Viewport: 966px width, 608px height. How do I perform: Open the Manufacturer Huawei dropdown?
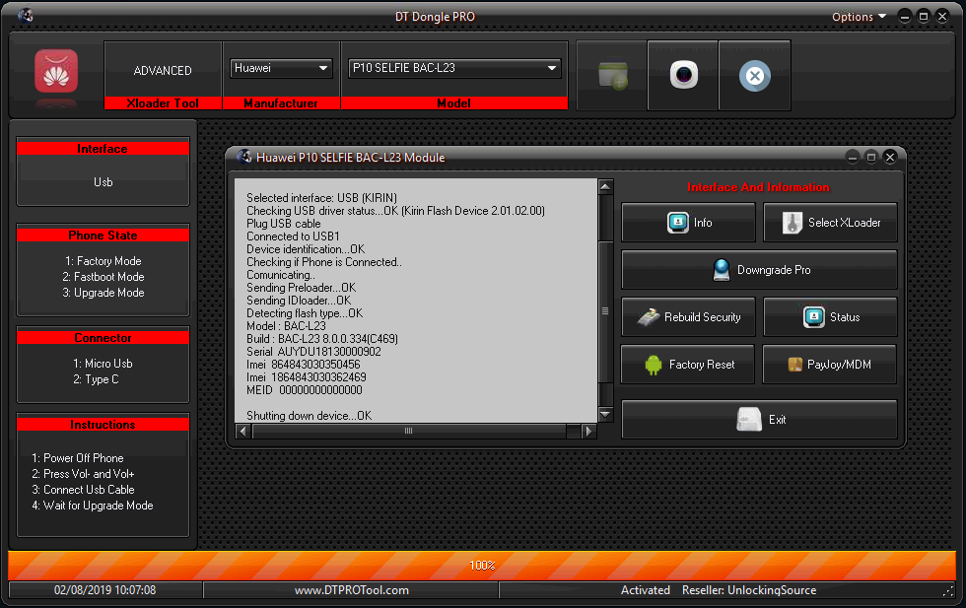coord(281,68)
